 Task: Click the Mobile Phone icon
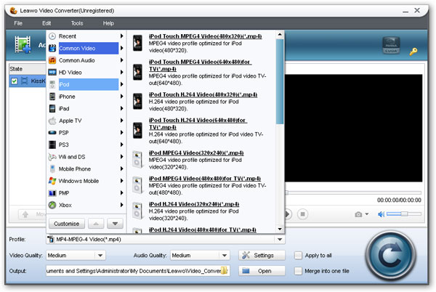[x=52, y=169]
